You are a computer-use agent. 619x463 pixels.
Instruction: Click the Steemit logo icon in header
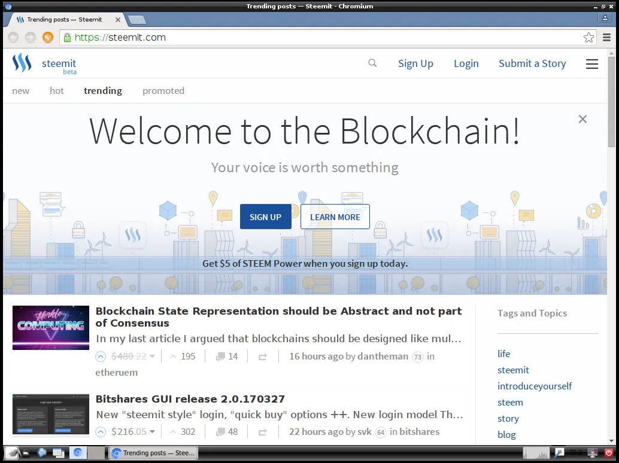[x=22, y=63]
